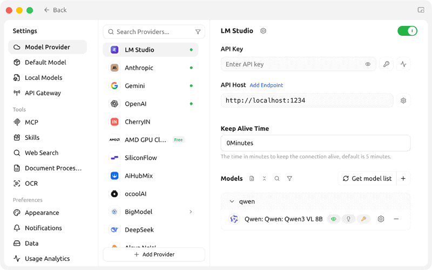Click the OpenAI logo icon
The image size is (432, 270).
(x=114, y=104)
